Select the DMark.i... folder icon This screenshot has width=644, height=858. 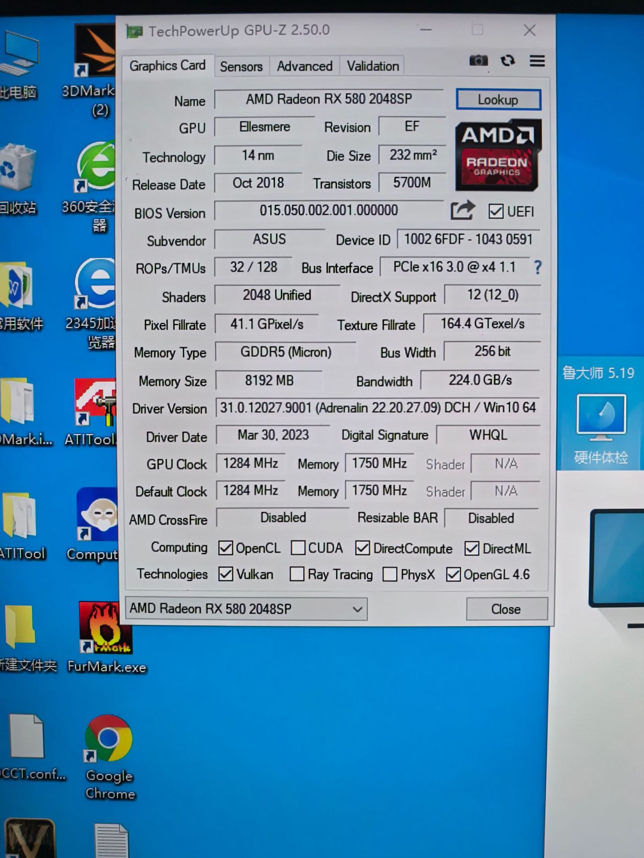[18, 401]
